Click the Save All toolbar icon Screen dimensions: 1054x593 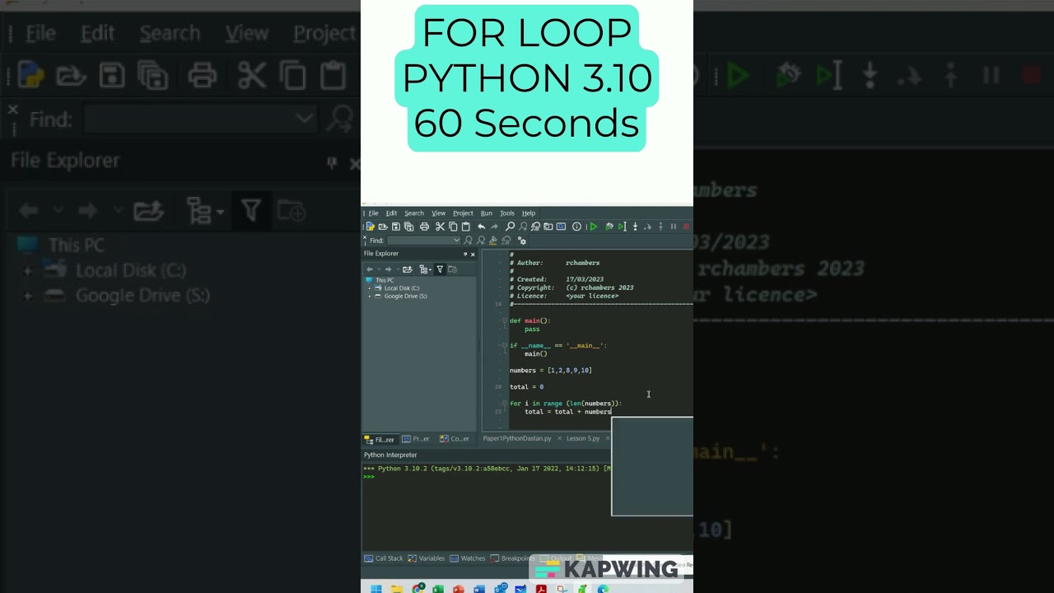(409, 226)
